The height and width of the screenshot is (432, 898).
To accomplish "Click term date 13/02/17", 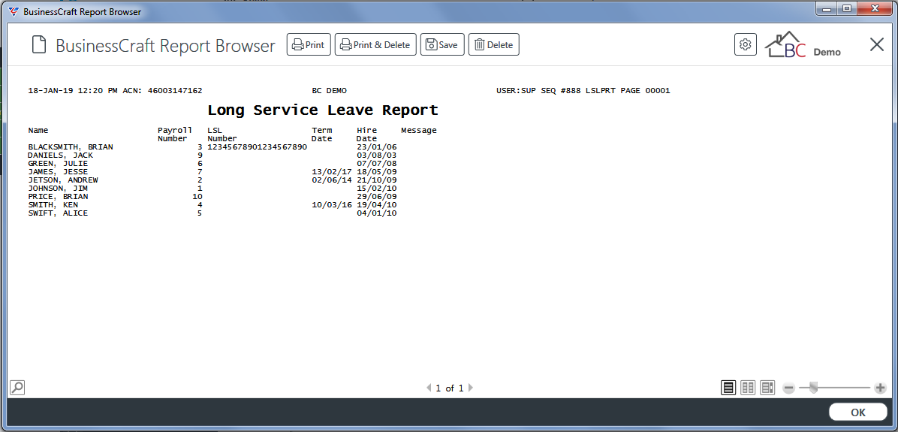I will click(x=332, y=172).
